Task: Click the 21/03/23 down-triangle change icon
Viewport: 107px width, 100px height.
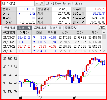Action: pyautogui.click(x=34, y=42)
